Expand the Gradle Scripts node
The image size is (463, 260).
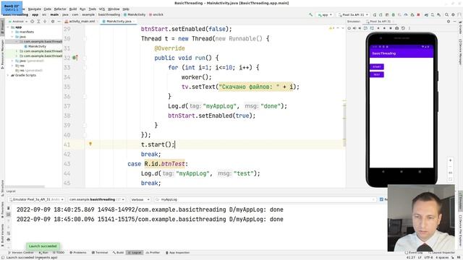point(8,75)
